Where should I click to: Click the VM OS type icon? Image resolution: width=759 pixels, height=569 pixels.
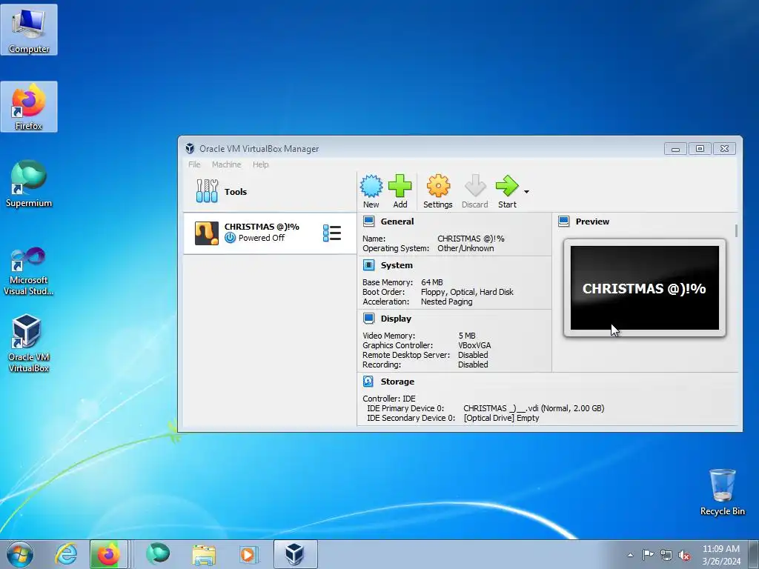point(207,233)
